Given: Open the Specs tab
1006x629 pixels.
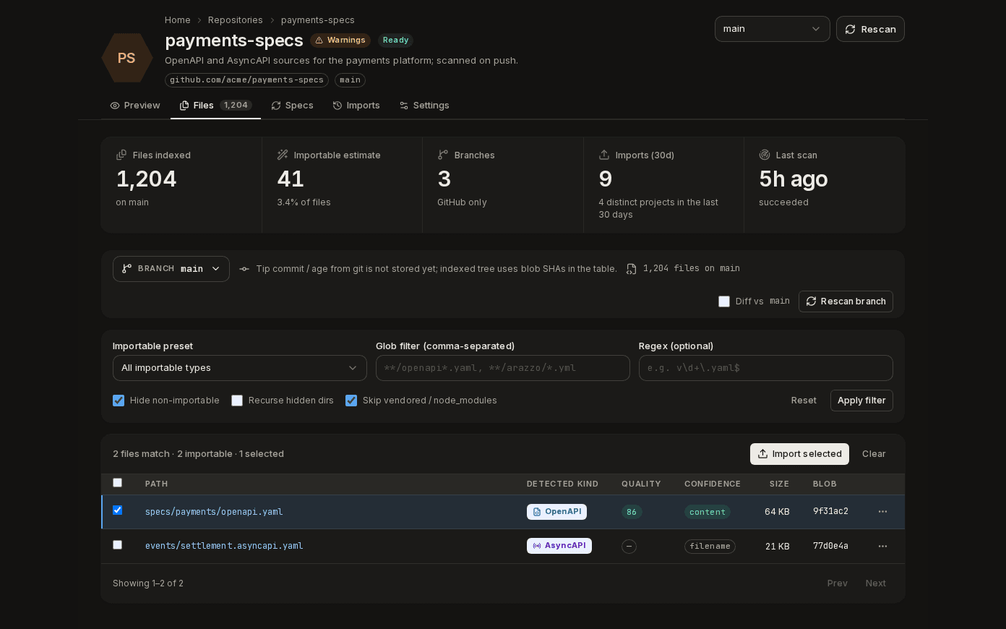Looking at the screenshot, I should point(293,106).
